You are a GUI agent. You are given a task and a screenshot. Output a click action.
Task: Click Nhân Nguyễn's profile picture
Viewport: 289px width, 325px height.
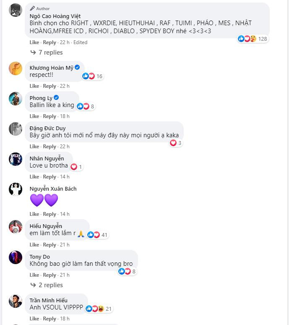(x=16, y=159)
